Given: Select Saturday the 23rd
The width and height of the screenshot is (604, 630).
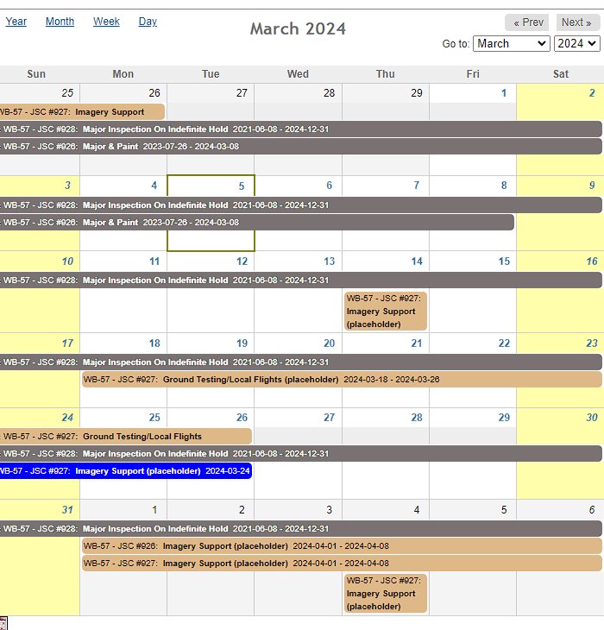Looking at the screenshot, I should (592, 343).
